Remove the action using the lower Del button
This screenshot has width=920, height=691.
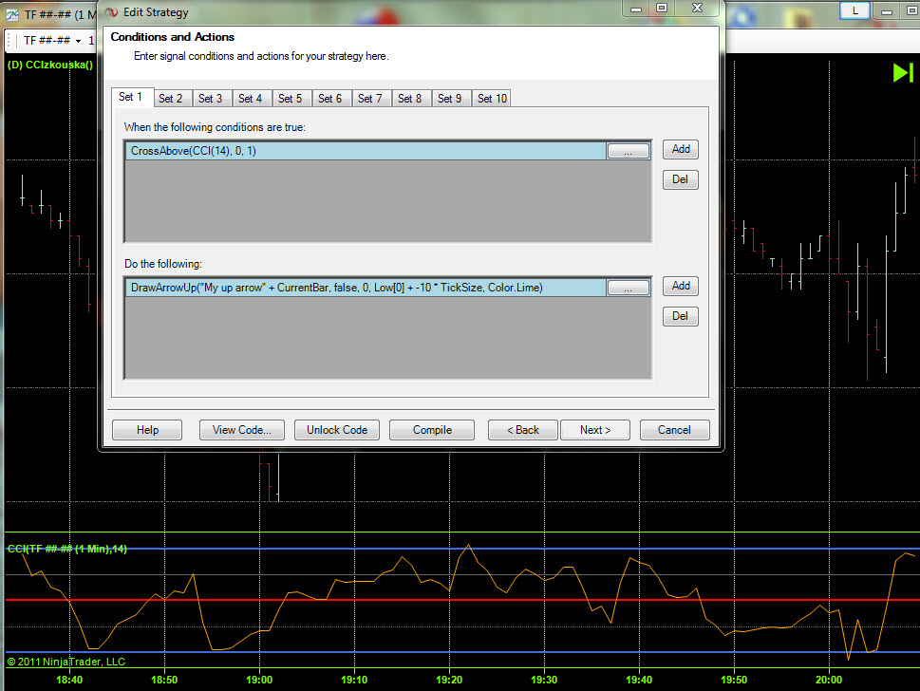(681, 316)
